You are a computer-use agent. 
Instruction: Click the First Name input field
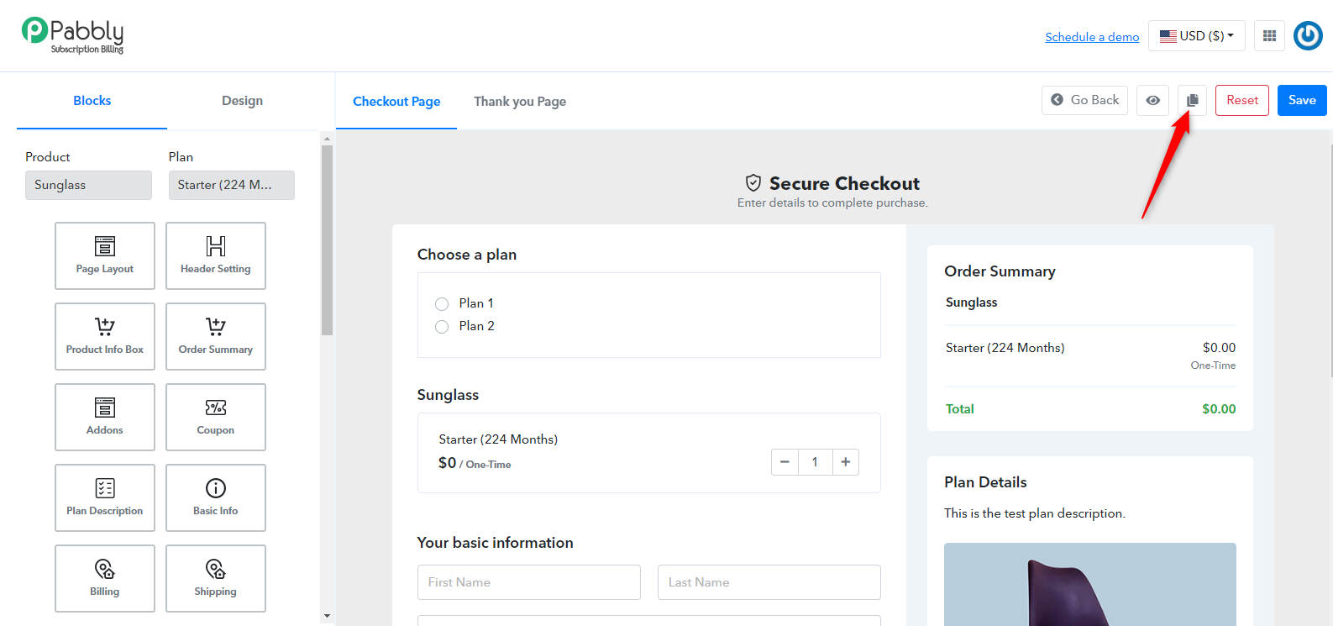pyautogui.click(x=529, y=582)
